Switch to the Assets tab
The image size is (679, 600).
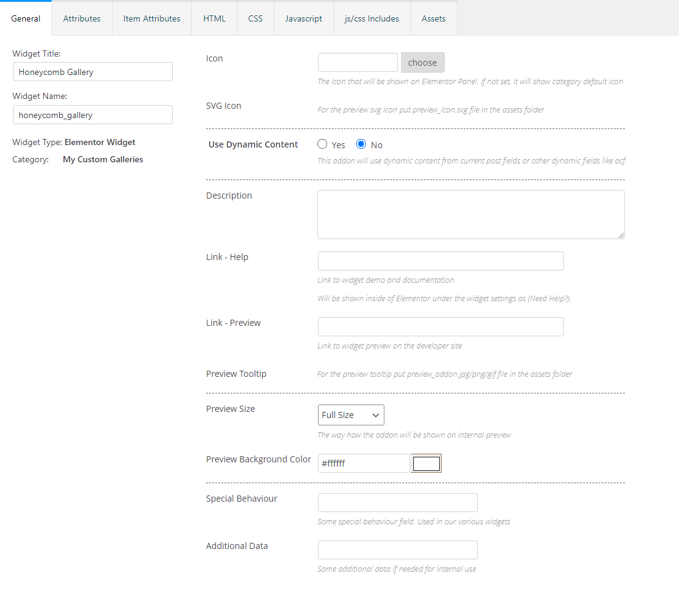[434, 18]
